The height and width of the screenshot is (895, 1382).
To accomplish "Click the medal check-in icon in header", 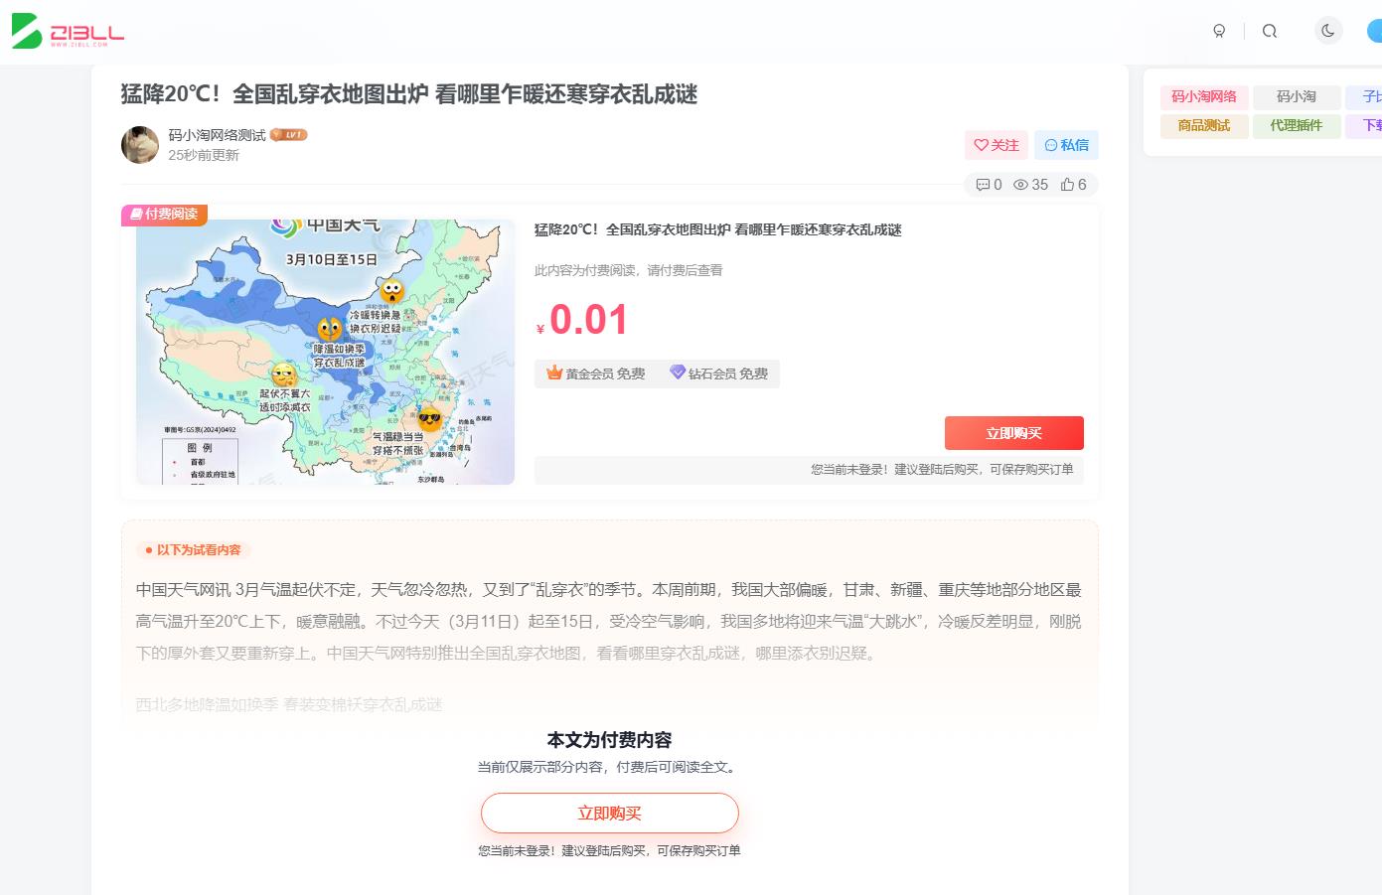I will click(1219, 31).
